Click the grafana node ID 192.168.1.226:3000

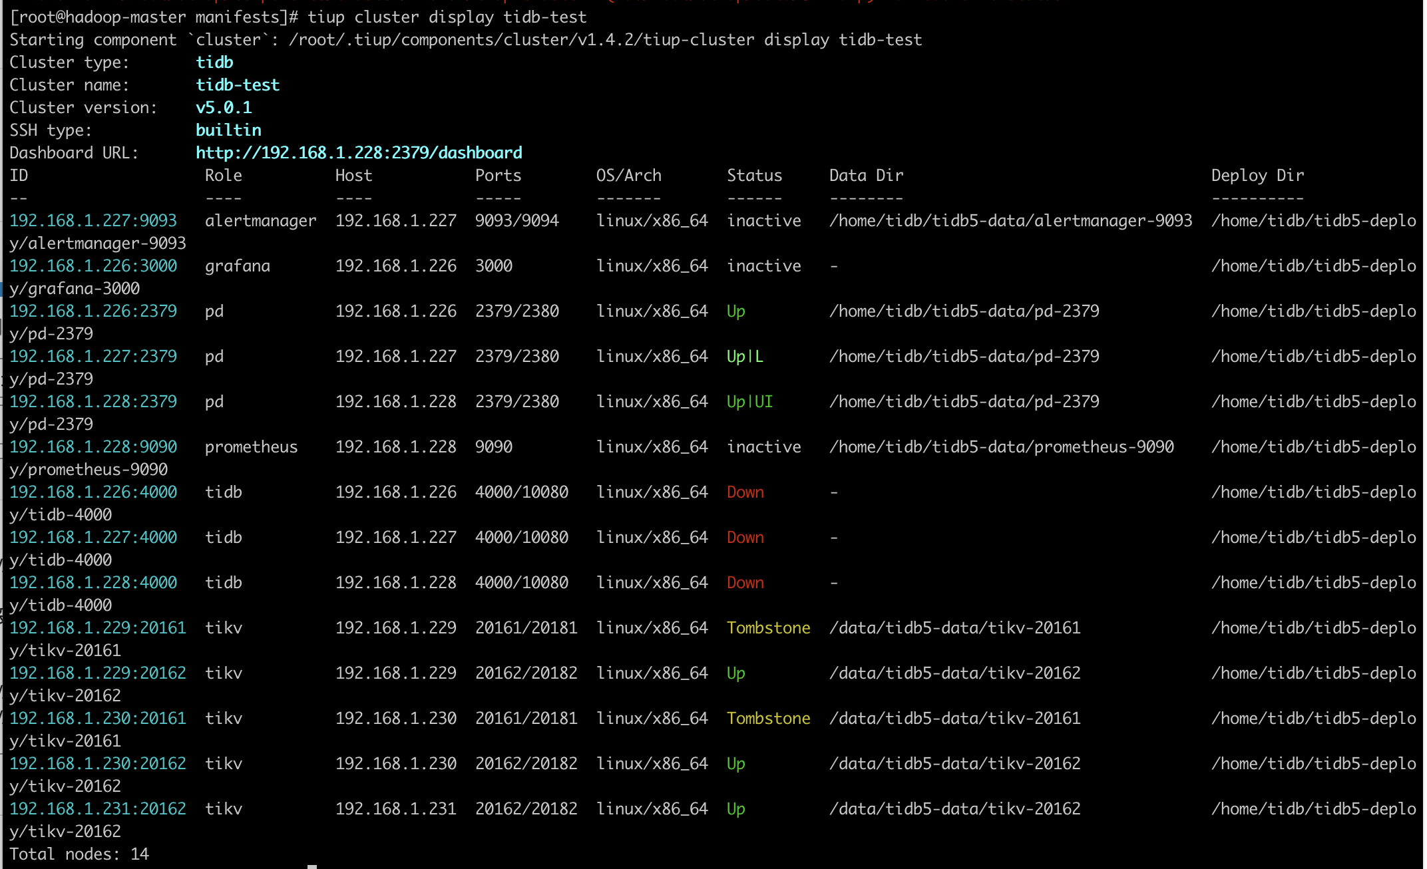93,265
